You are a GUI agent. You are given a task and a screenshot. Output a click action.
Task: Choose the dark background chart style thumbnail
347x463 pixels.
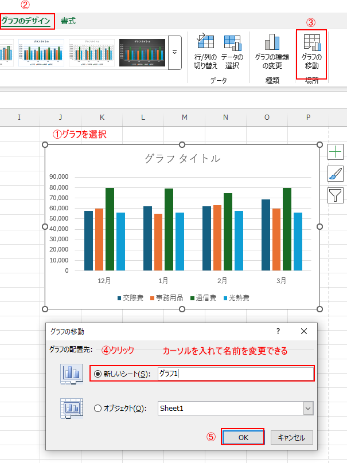(142, 53)
